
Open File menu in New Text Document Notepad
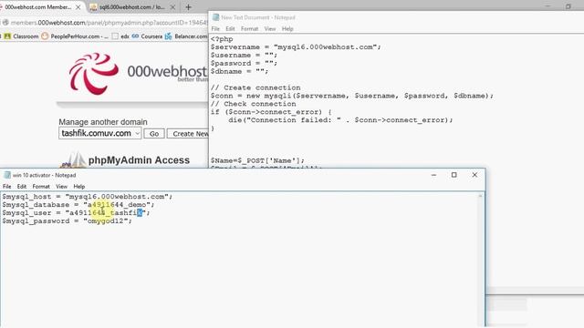click(x=215, y=28)
